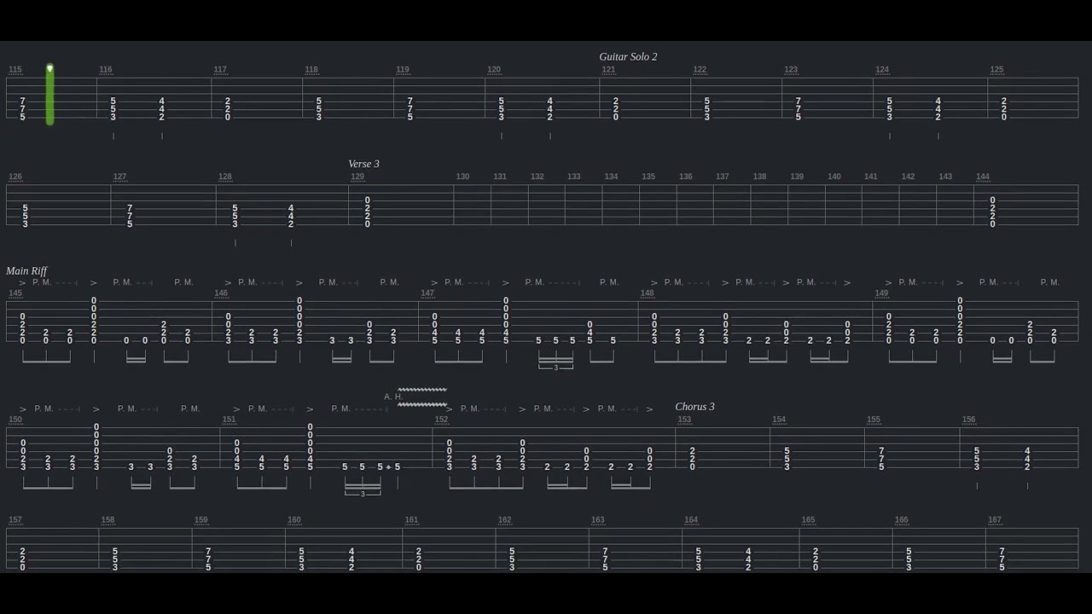
Task: Select measure number 156
Action: 968,420
